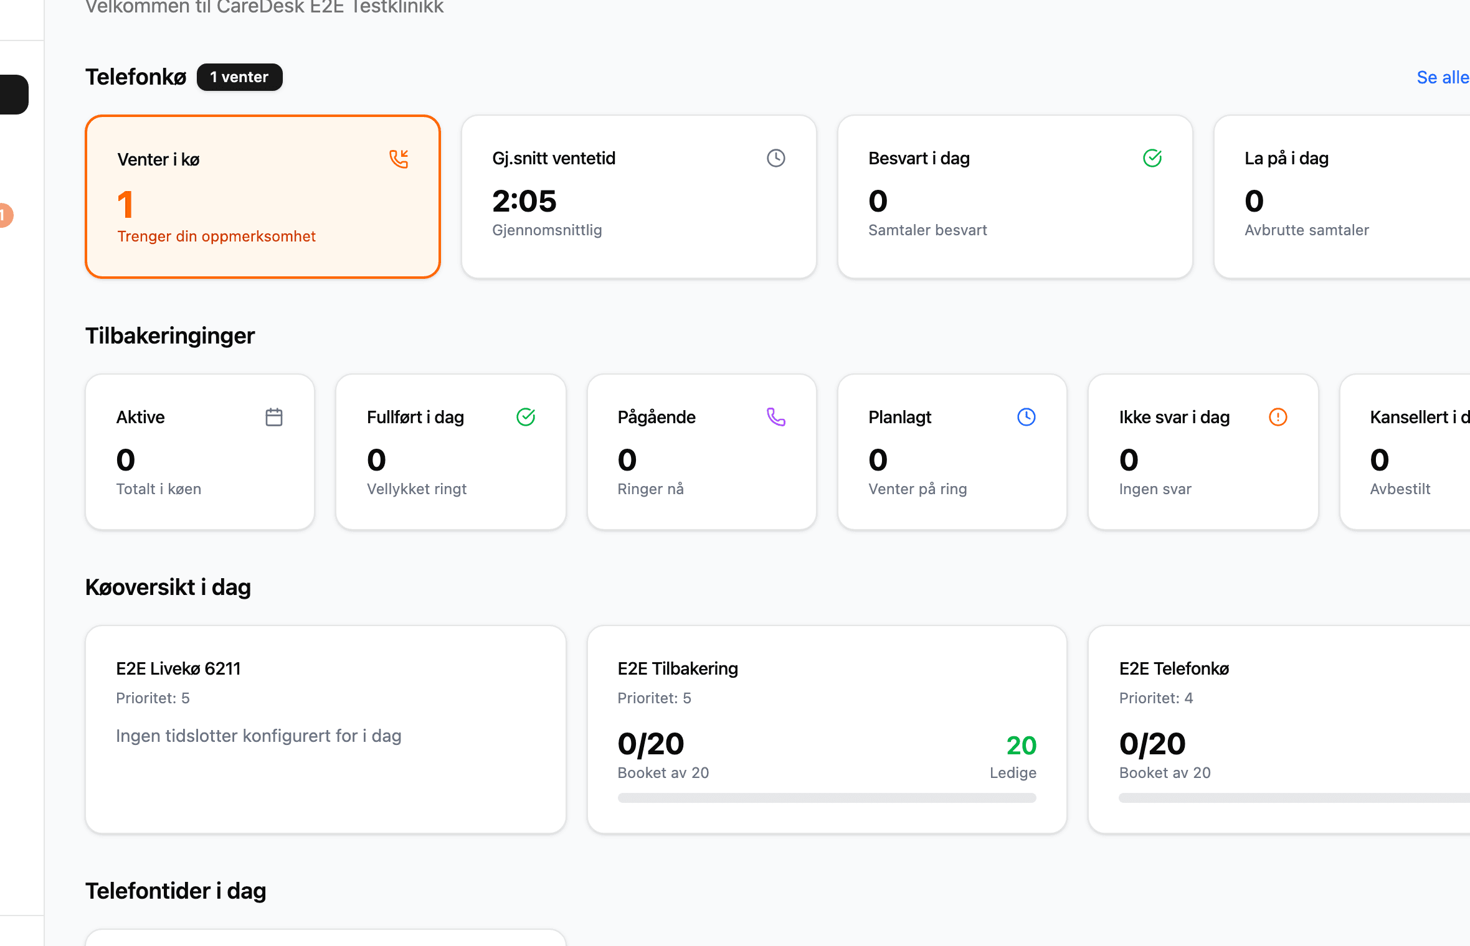Click the Telefonkø section heading
This screenshot has height=946, width=1470.
coord(136,77)
